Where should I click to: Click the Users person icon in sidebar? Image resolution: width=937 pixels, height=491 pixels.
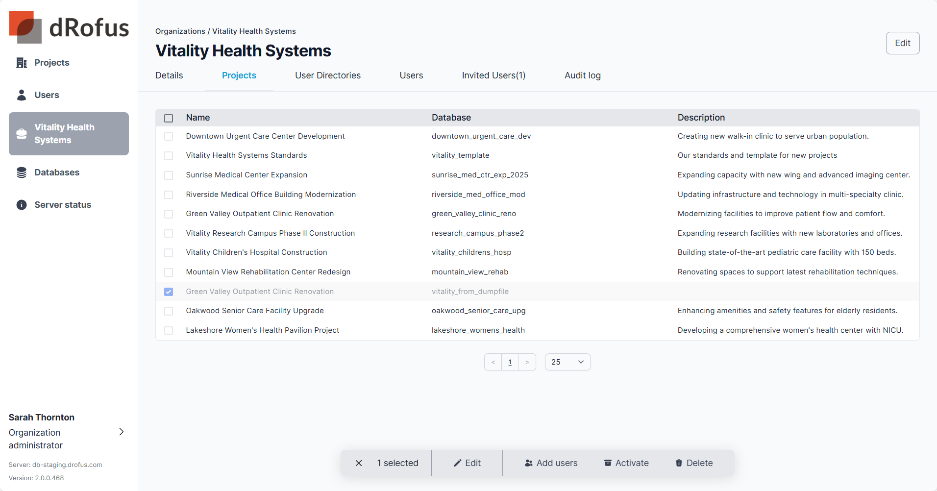(x=22, y=95)
